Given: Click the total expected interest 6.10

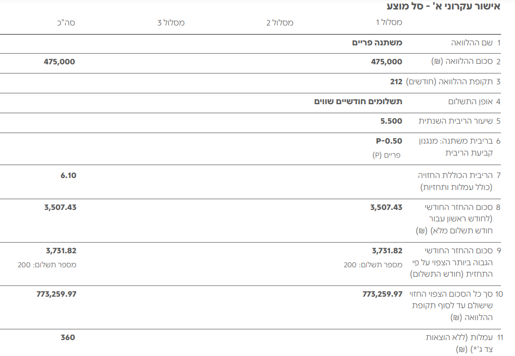Looking at the screenshot, I should click(68, 175).
